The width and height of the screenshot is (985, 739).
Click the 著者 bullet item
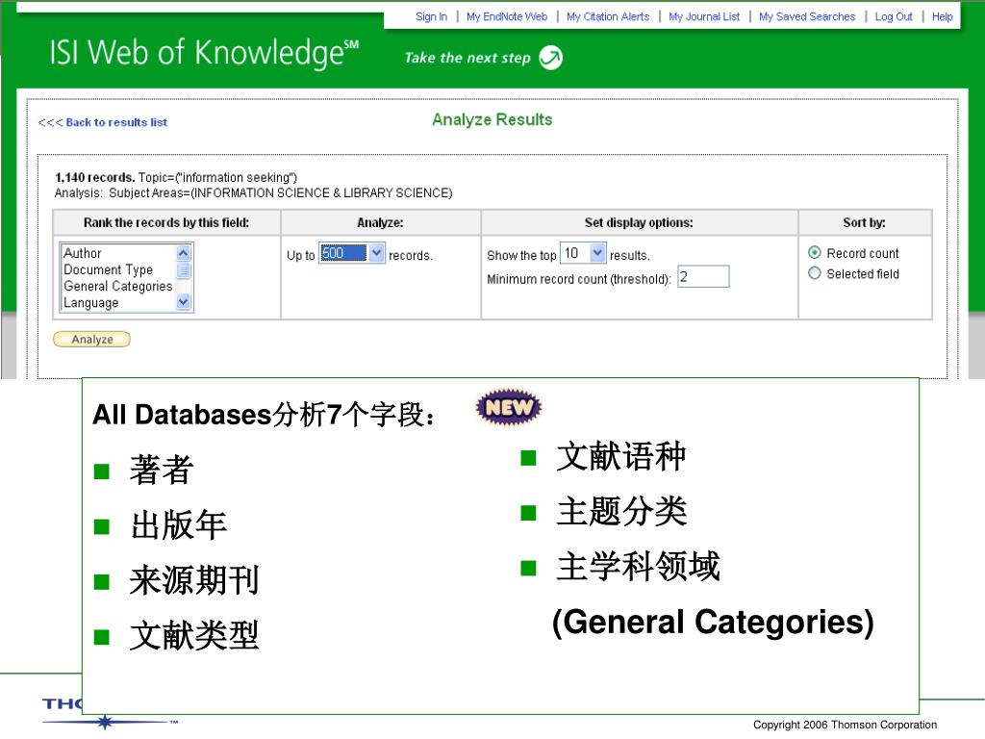162,470
